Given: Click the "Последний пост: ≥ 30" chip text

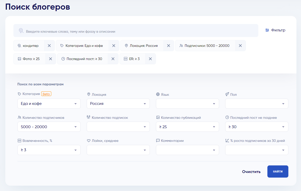Looking at the screenshot, I should 84,59.
